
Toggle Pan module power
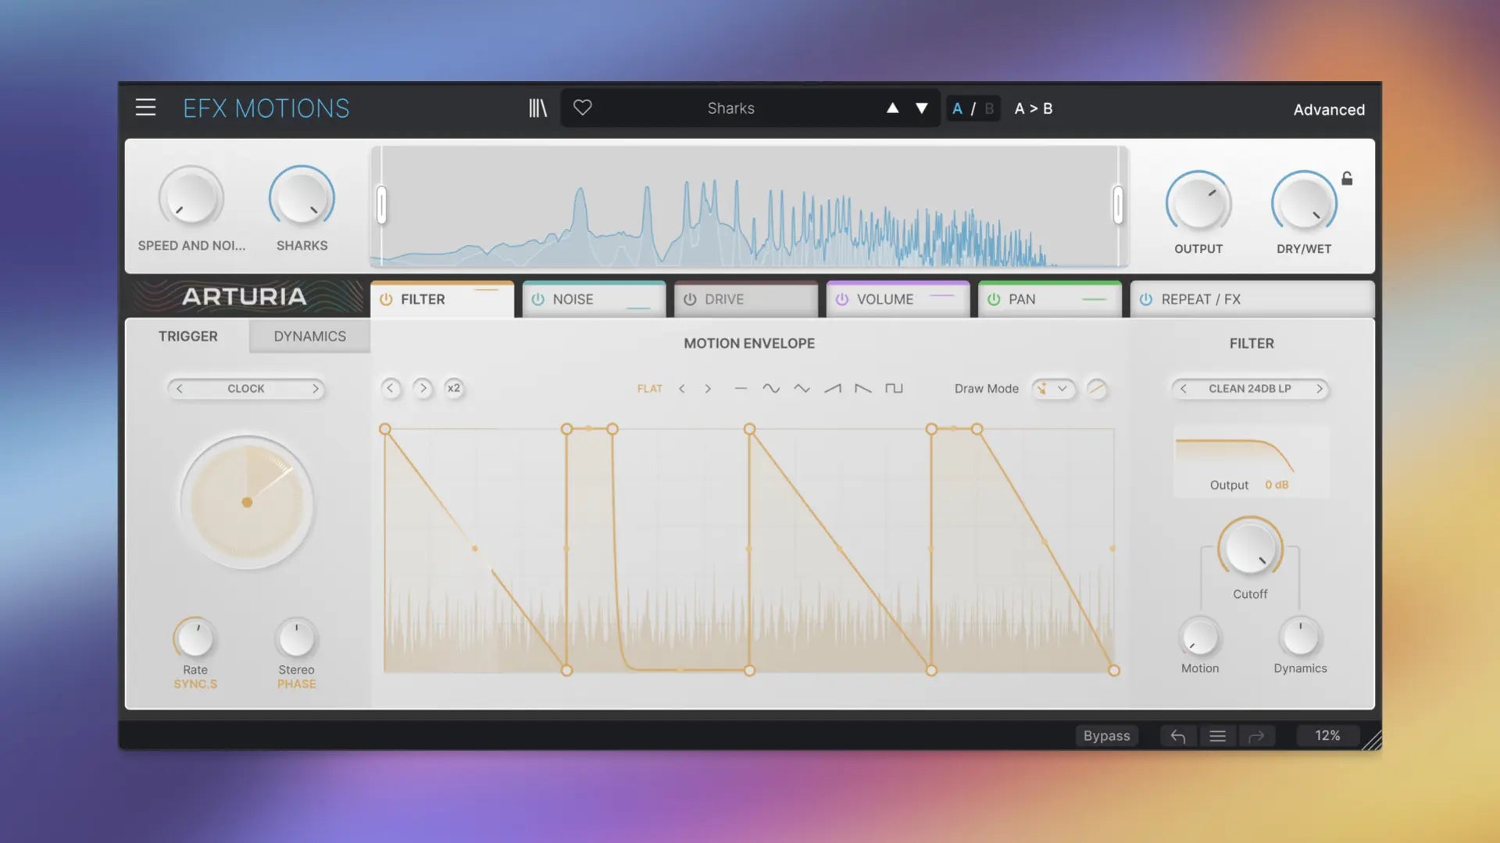pyautogui.click(x=994, y=300)
